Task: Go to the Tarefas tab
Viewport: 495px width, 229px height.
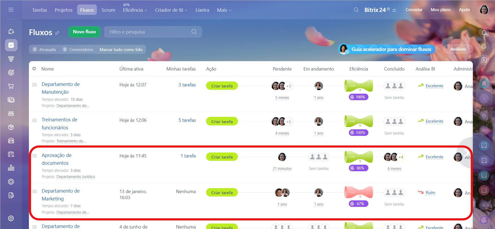Action: point(40,10)
